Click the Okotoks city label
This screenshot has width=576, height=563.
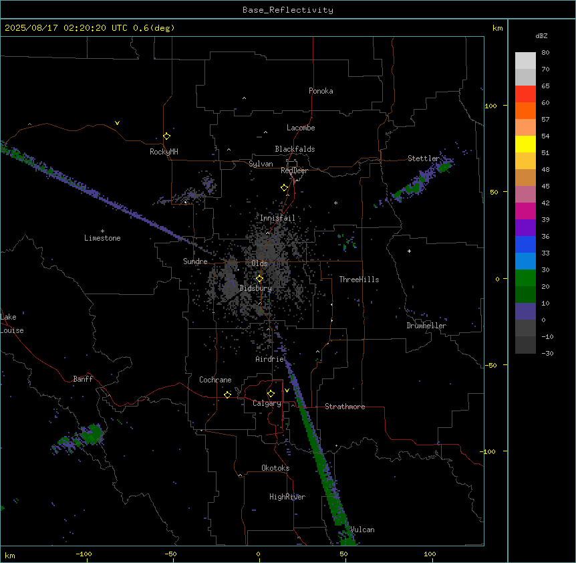(x=275, y=468)
